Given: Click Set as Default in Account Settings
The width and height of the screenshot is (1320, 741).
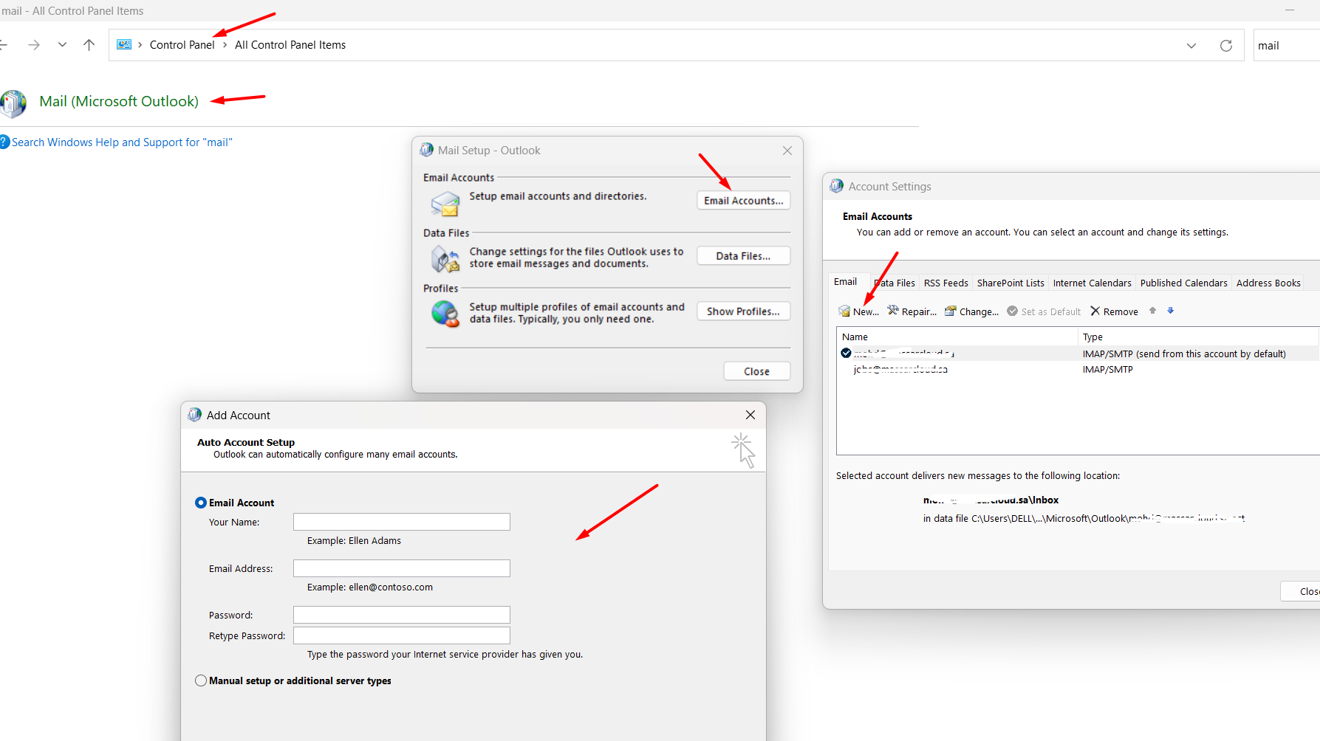Looking at the screenshot, I should click(x=1044, y=311).
